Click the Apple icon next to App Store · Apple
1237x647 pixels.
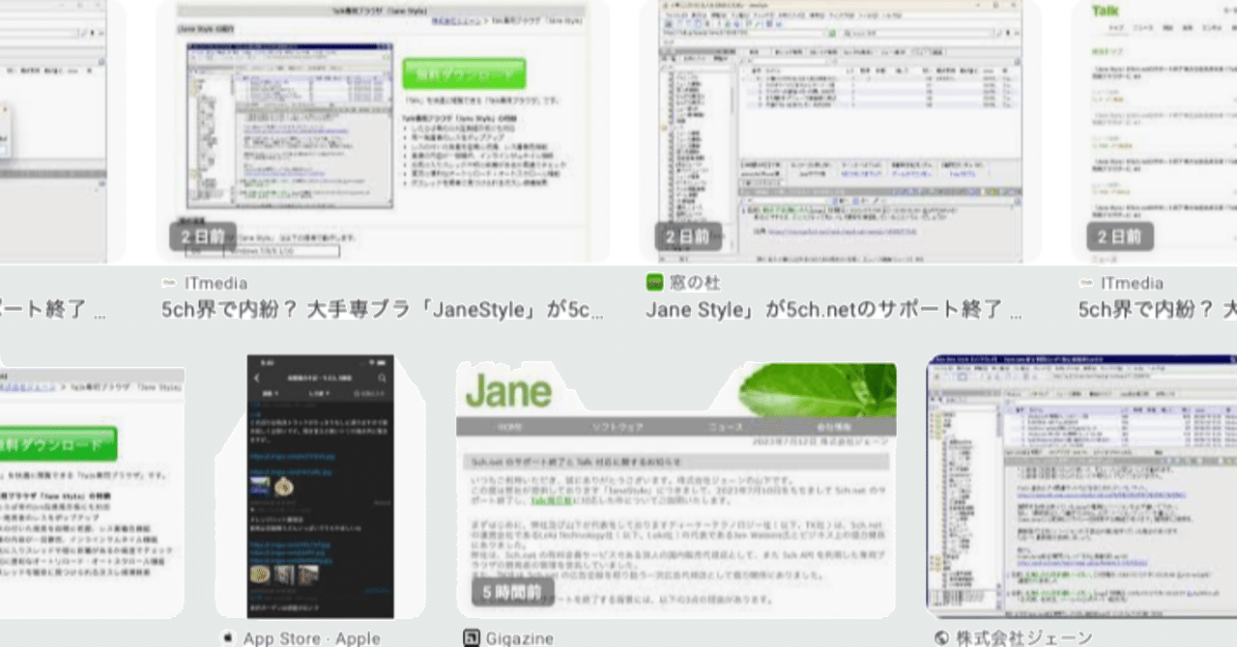coord(227,637)
